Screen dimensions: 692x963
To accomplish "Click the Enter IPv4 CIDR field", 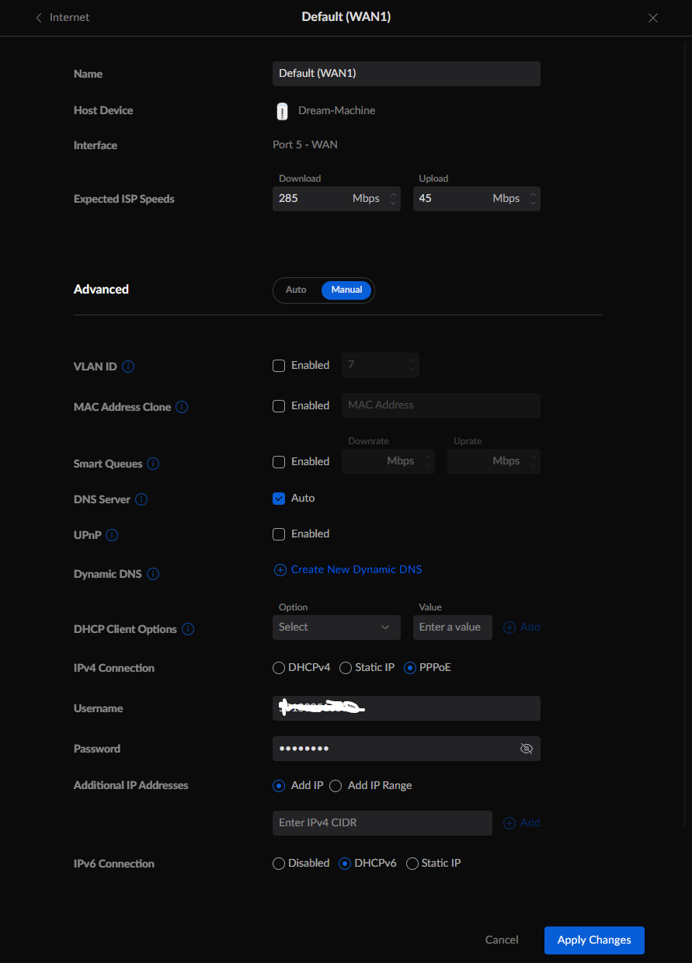I will [x=382, y=823].
